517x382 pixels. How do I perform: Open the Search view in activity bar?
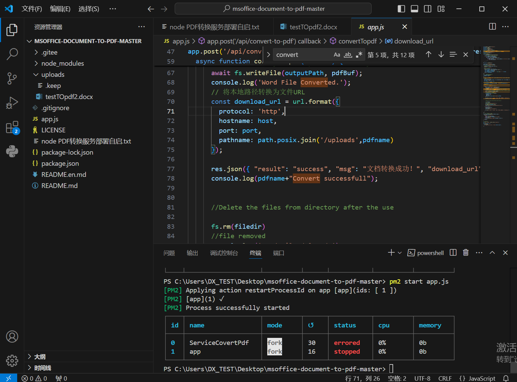click(x=12, y=54)
